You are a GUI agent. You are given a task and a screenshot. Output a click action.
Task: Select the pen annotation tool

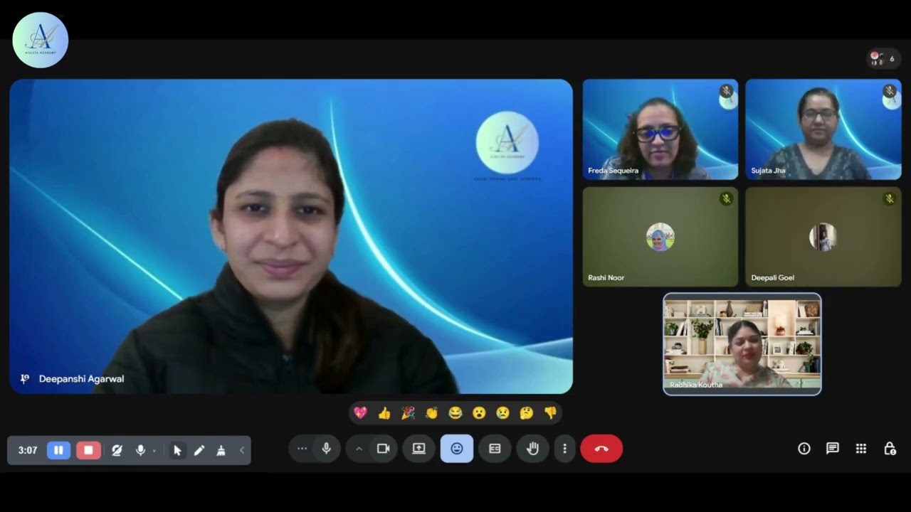click(x=199, y=450)
